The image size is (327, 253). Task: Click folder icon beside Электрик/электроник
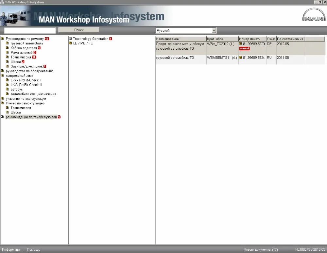[x=7, y=66]
